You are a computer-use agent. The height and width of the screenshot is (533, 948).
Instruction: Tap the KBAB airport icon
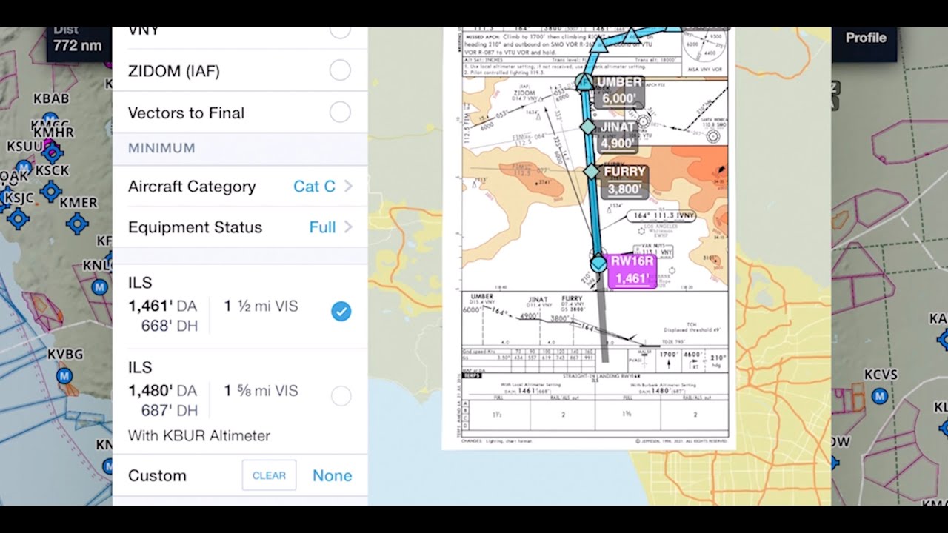point(50,118)
